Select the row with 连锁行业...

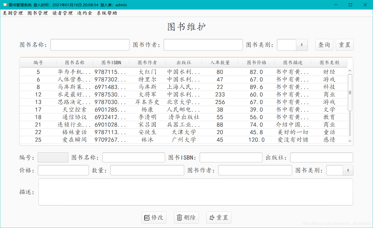tap(184, 125)
